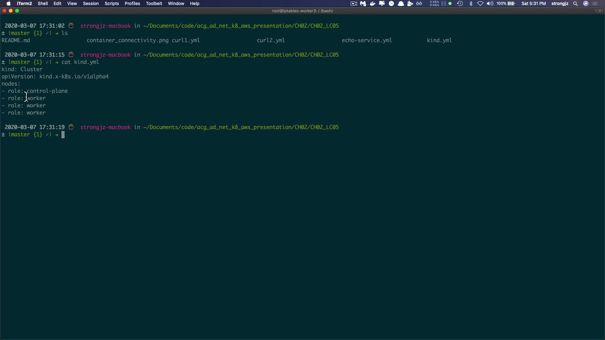Open the Profiles menu
605x340 pixels.
(132, 3)
